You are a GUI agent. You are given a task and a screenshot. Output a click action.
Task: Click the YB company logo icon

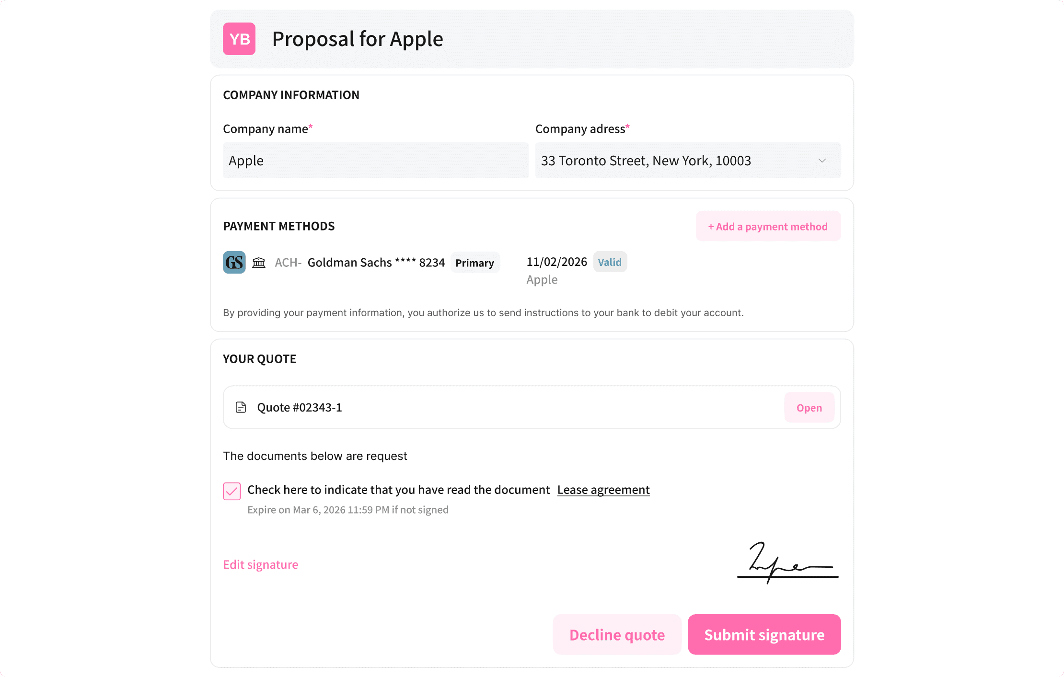(x=239, y=39)
